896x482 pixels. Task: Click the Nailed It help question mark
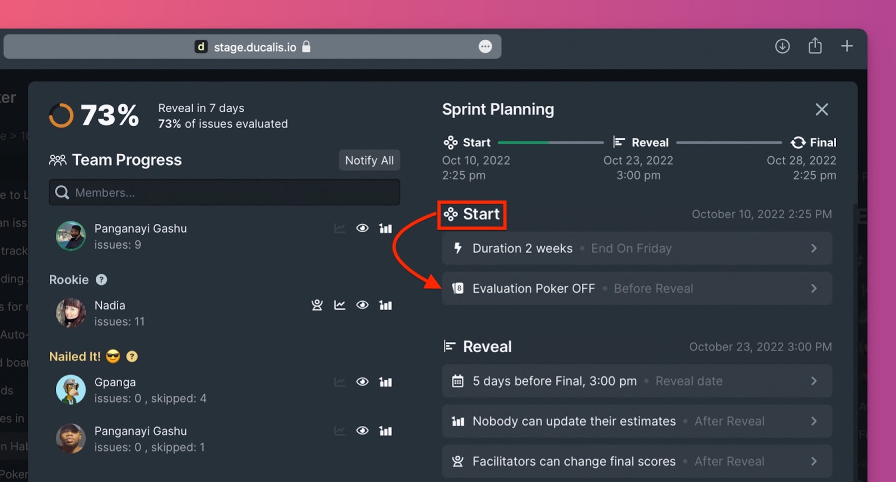pyautogui.click(x=132, y=357)
